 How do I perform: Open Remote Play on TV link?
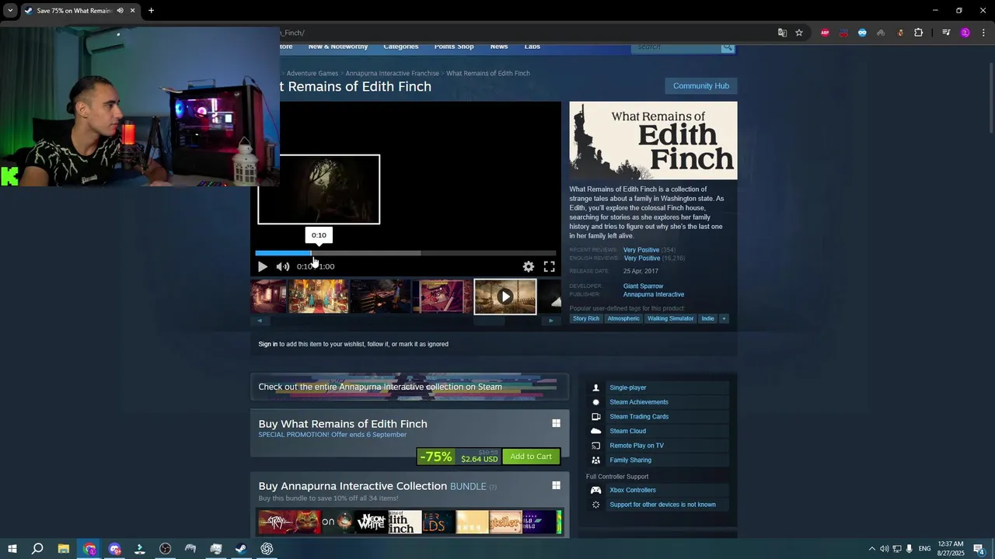coord(637,446)
